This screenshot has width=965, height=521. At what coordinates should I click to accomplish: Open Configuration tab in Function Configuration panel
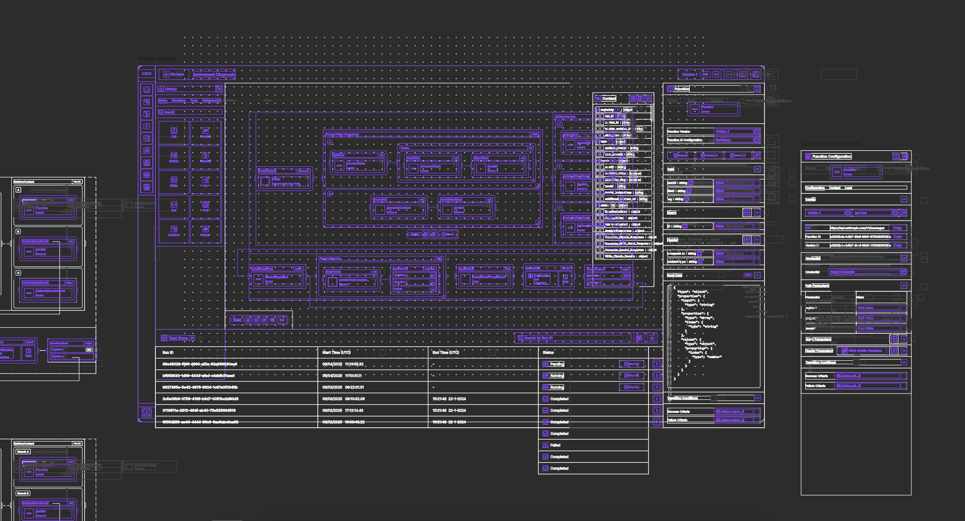click(815, 188)
